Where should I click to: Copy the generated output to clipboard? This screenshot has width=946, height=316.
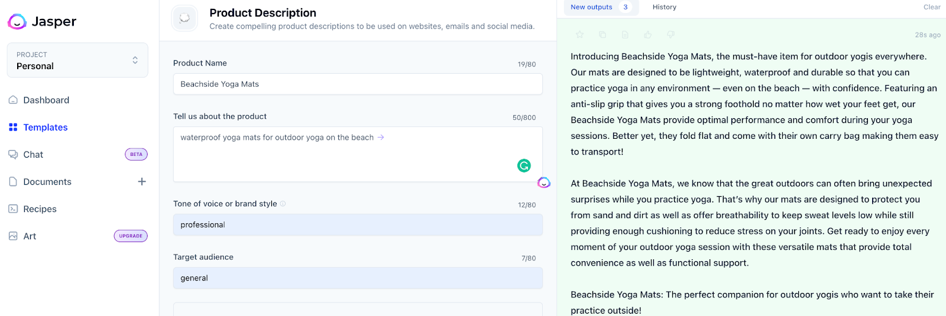pos(602,35)
